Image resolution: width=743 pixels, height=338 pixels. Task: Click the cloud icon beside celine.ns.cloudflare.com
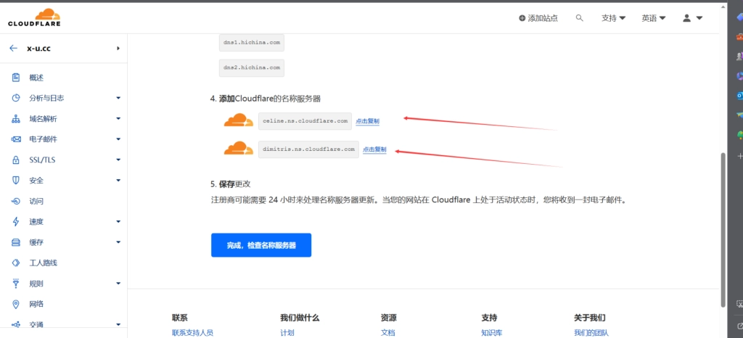tap(238, 120)
